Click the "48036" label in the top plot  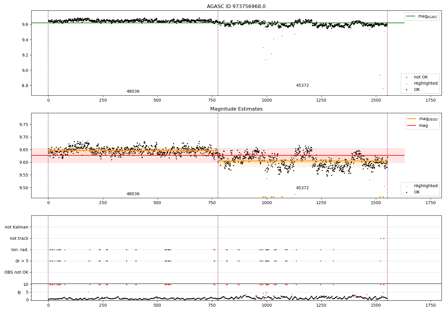tap(133, 92)
